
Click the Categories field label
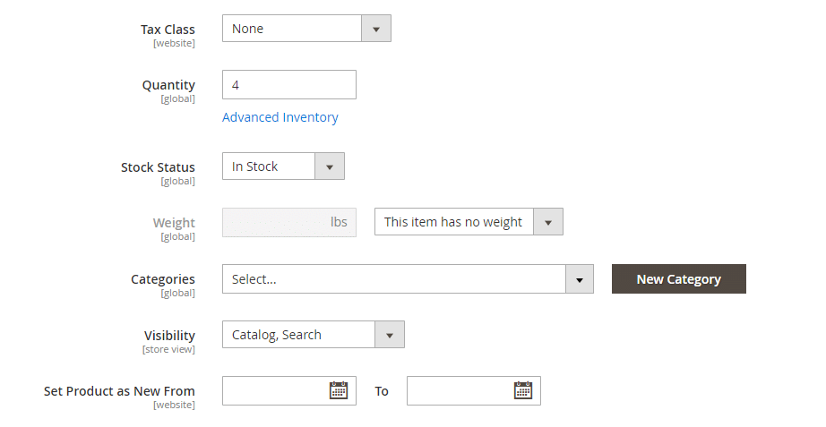click(x=163, y=279)
